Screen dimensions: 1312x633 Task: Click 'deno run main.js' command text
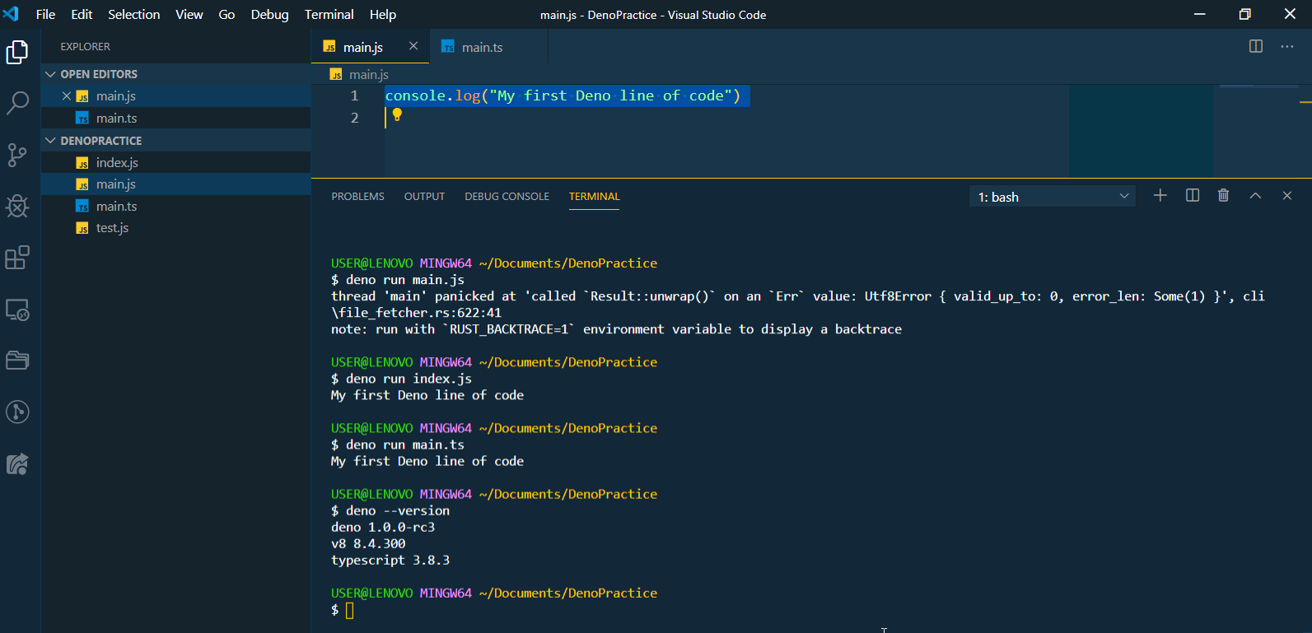click(x=405, y=280)
